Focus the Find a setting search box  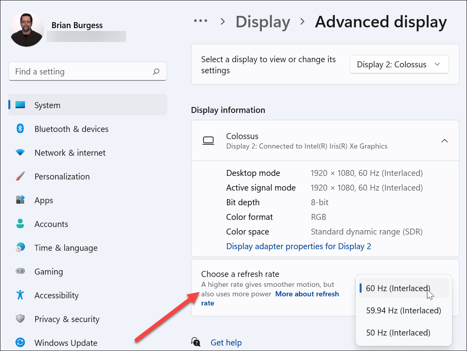click(x=88, y=72)
